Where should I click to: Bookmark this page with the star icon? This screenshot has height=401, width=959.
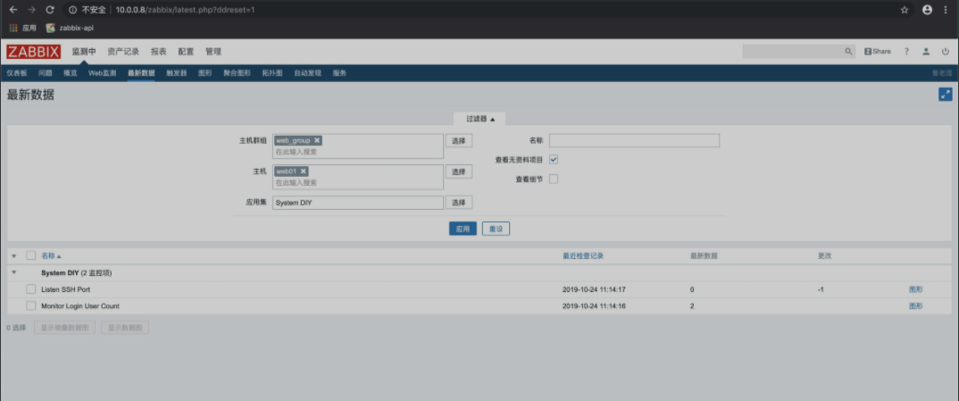(905, 10)
